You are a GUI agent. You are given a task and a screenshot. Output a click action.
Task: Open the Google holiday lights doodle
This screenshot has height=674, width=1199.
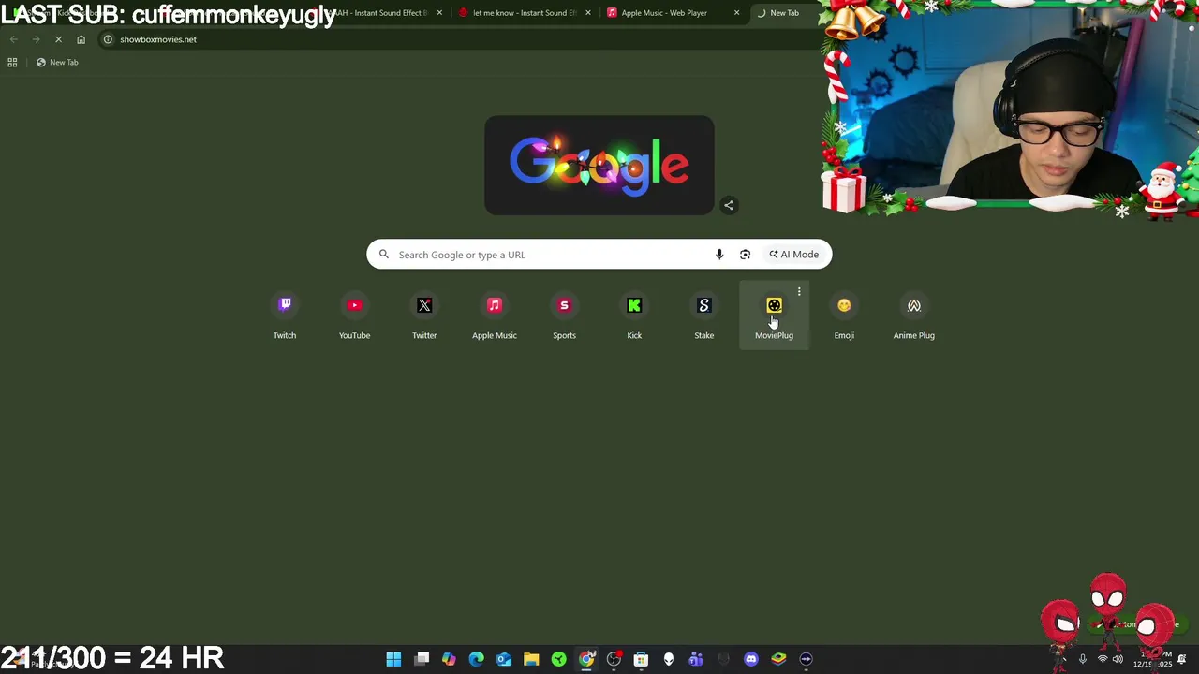pyautogui.click(x=599, y=166)
